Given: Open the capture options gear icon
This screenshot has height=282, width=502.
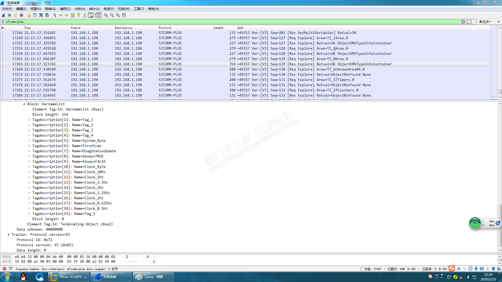Looking at the screenshot, I should click(x=21, y=15).
